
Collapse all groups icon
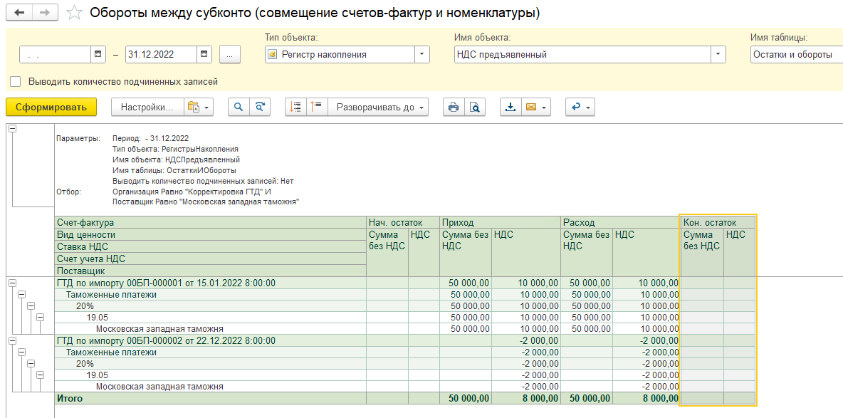click(317, 107)
